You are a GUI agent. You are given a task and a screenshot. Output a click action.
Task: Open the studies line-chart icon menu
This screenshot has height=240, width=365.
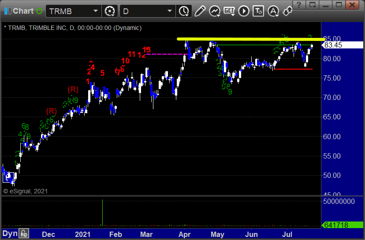coord(215,11)
